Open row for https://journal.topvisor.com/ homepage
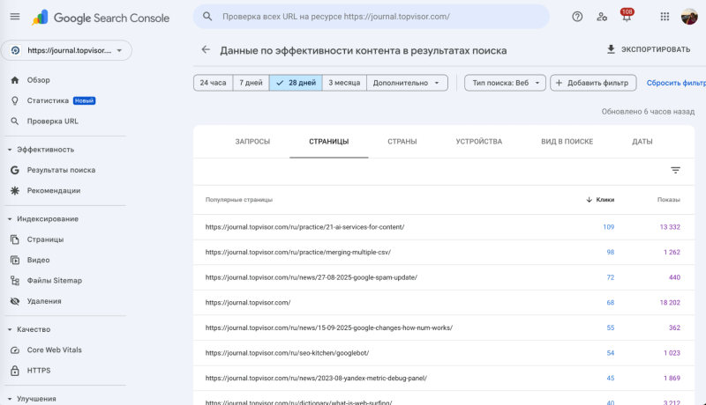This screenshot has width=706, height=405. pyautogui.click(x=444, y=302)
